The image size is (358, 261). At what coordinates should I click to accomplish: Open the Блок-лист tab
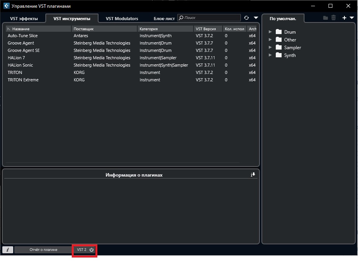click(x=164, y=19)
